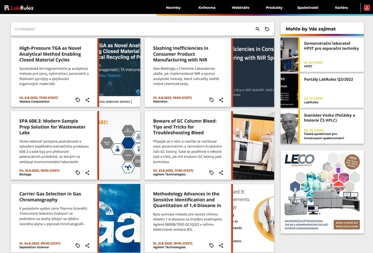The image size is (373, 253).
Task: Click the LabRulez logo
Action: click(20, 7)
